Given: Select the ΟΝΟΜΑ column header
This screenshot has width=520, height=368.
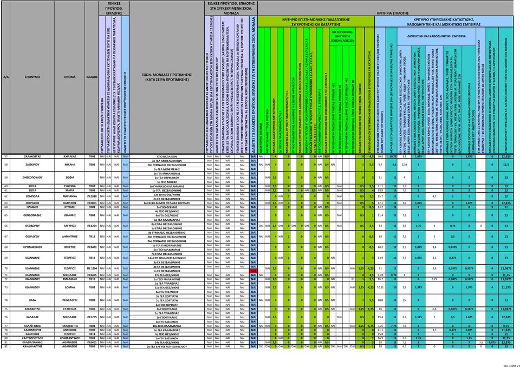Looking at the screenshot, I should coord(70,77).
